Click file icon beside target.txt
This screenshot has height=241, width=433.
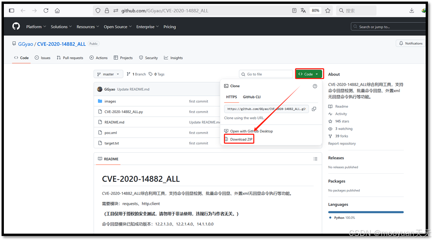coord(100,143)
